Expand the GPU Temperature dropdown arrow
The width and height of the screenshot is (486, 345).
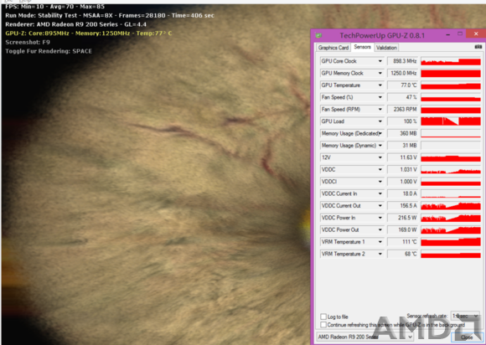pos(380,85)
